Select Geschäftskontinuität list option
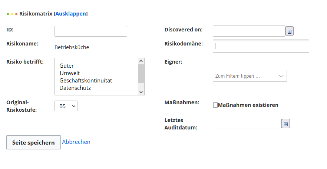Screen dimensions: 327x169 point(86,81)
